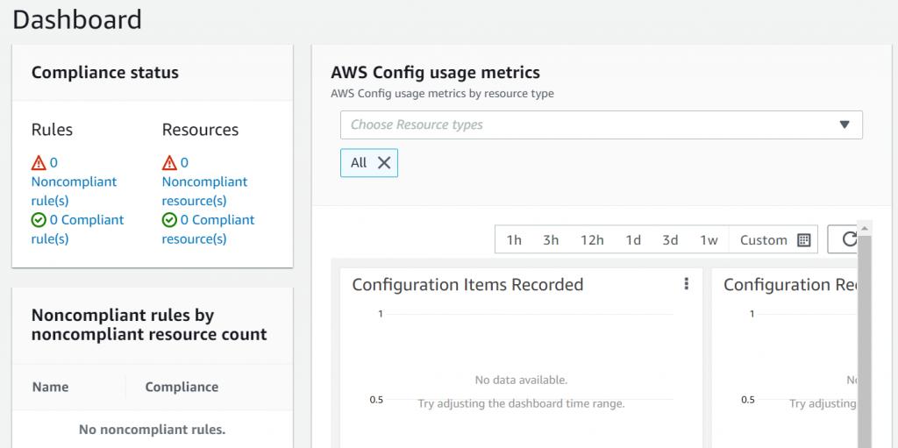Open the calendar icon in the Custom button
Image resolution: width=898 pixels, height=448 pixels.
coord(804,240)
